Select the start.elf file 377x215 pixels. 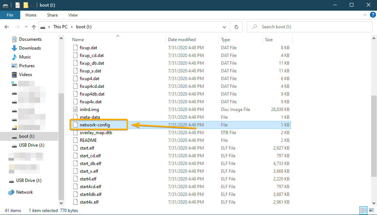tap(87, 148)
